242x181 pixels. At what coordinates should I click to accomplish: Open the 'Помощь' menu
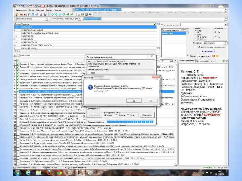(57, 10)
